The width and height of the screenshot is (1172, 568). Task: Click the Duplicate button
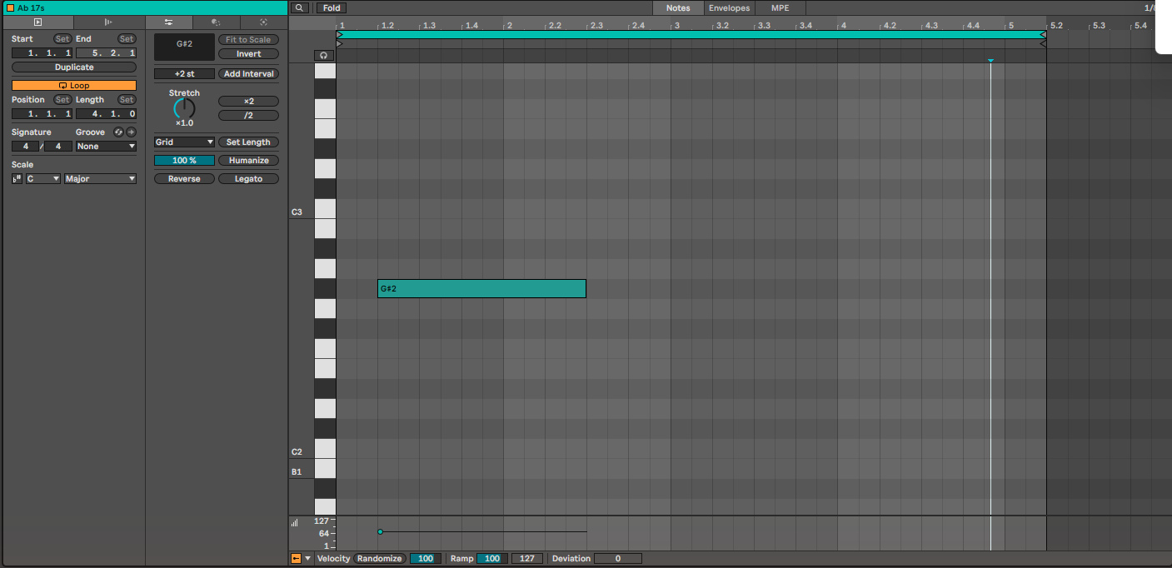tap(74, 67)
